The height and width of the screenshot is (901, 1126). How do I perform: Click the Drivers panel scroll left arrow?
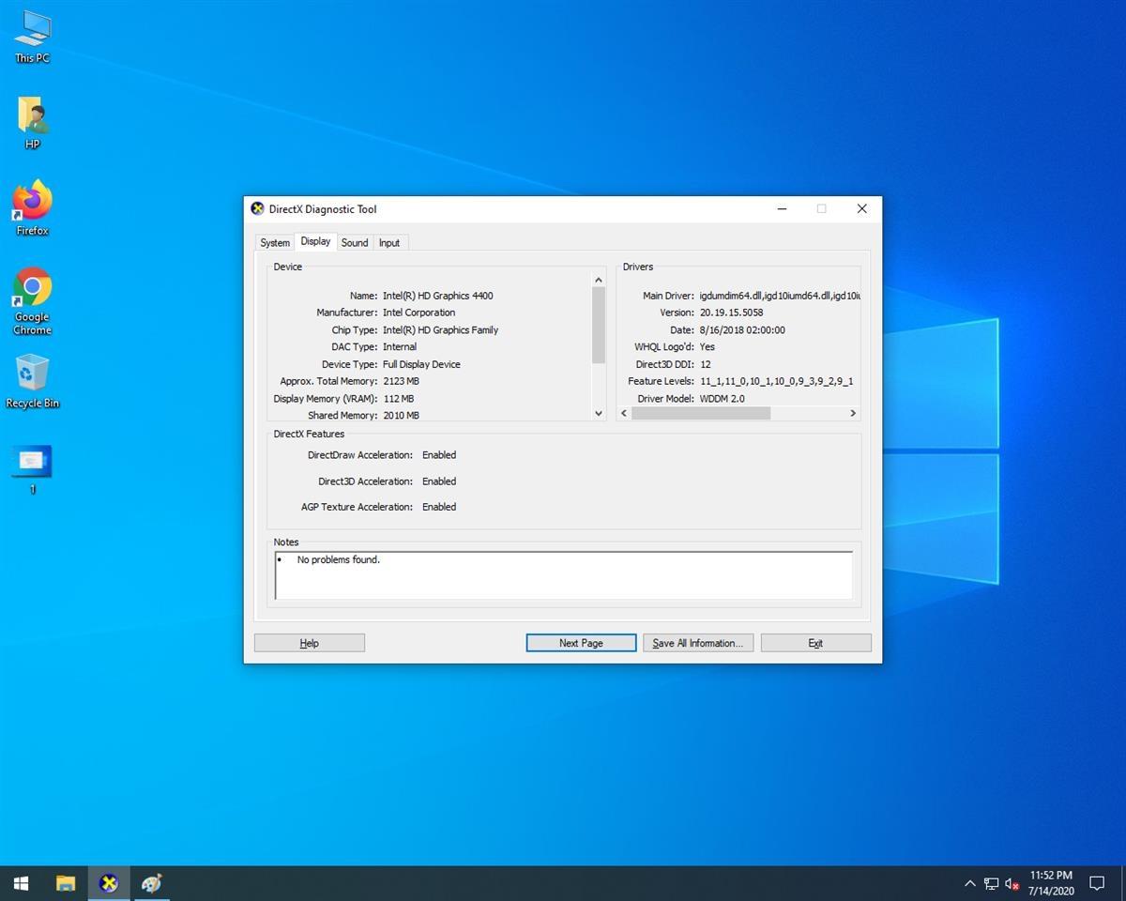[x=625, y=413]
